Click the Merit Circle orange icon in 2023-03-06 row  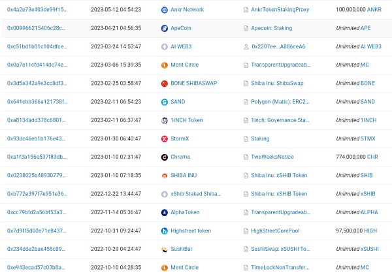164,65
